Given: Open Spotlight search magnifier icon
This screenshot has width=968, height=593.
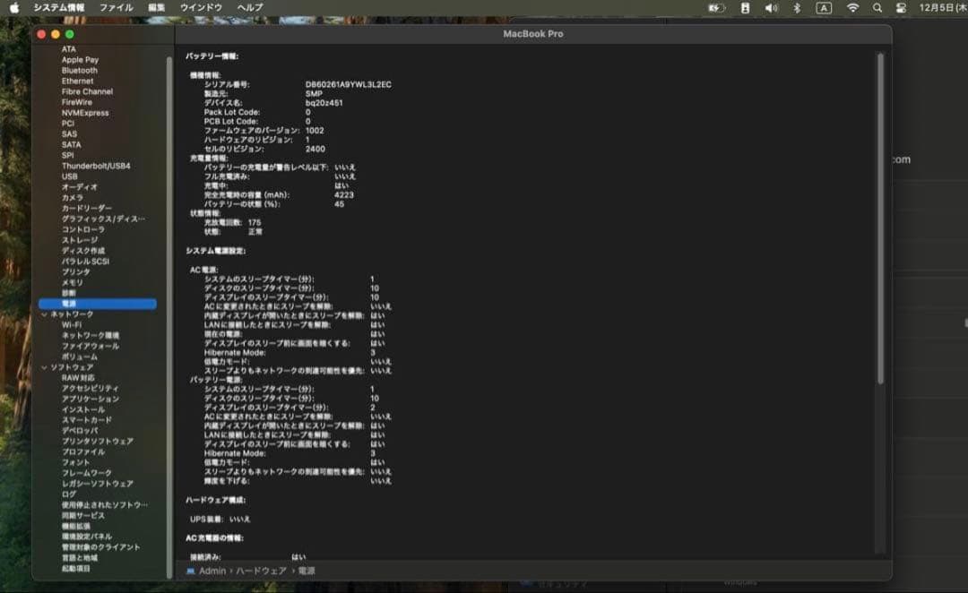Looking at the screenshot, I should coord(877,7).
